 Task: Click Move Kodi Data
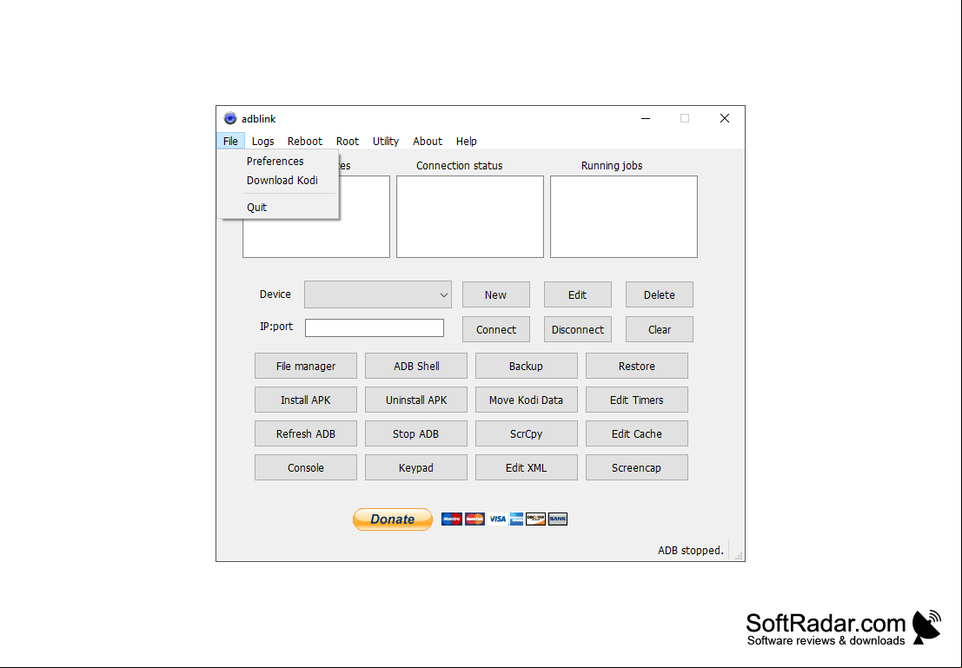(x=527, y=400)
